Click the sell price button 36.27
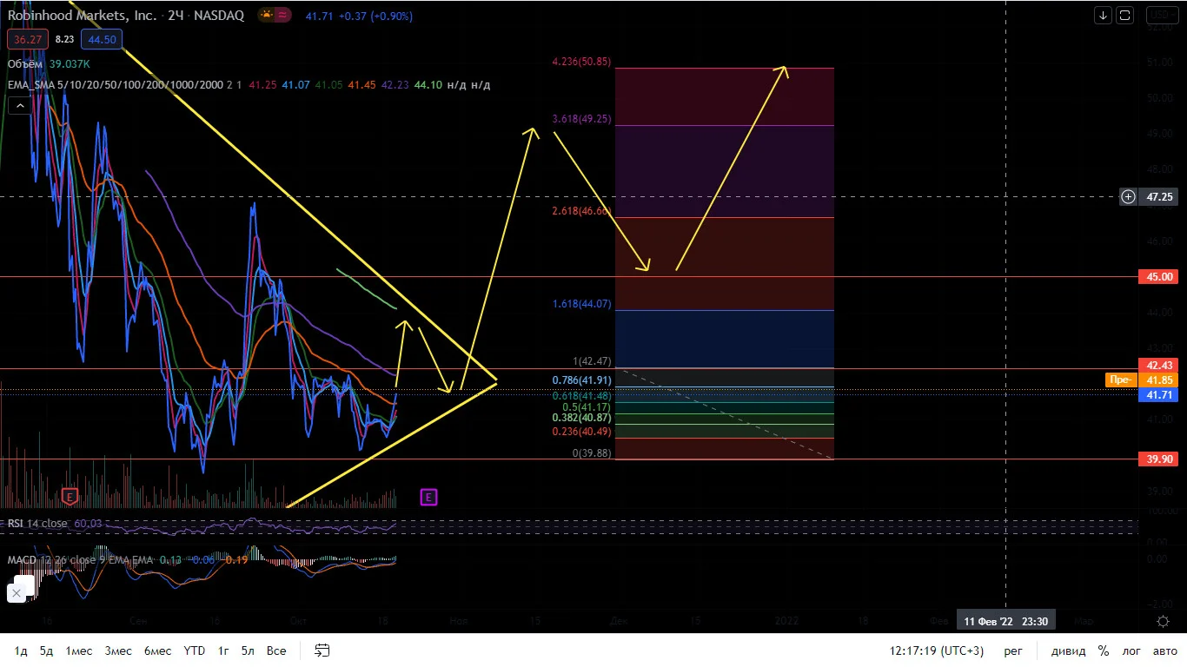 pos(24,39)
